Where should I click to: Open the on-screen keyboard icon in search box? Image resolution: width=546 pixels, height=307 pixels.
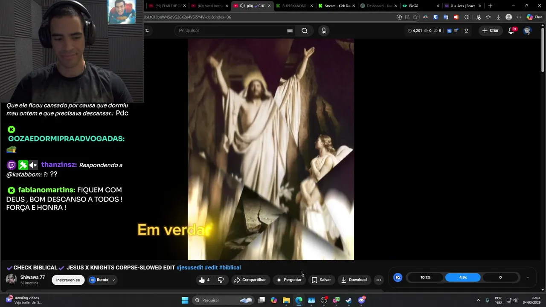coord(290,31)
